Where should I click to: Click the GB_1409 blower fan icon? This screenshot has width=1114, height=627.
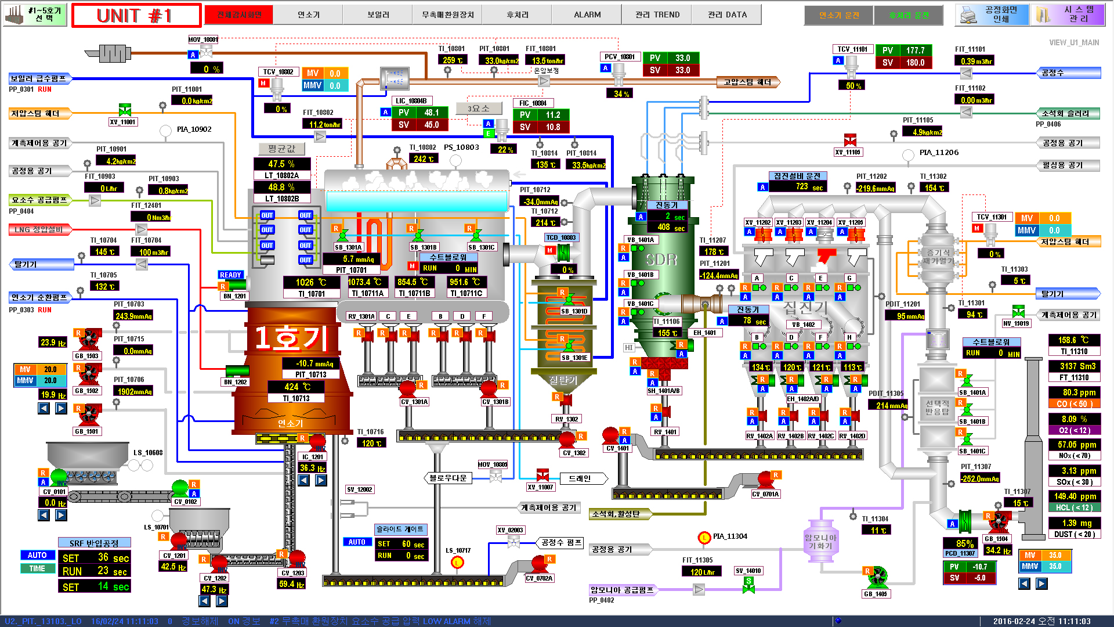coord(878,577)
